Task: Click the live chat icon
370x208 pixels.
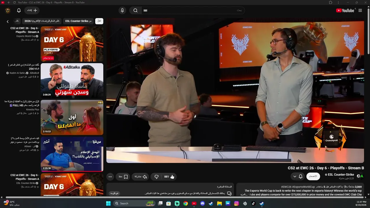Action: point(229,194)
